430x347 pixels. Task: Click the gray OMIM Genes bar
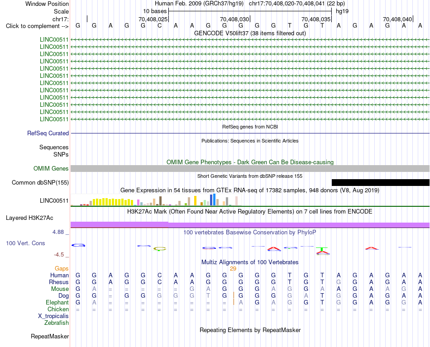[250, 169]
